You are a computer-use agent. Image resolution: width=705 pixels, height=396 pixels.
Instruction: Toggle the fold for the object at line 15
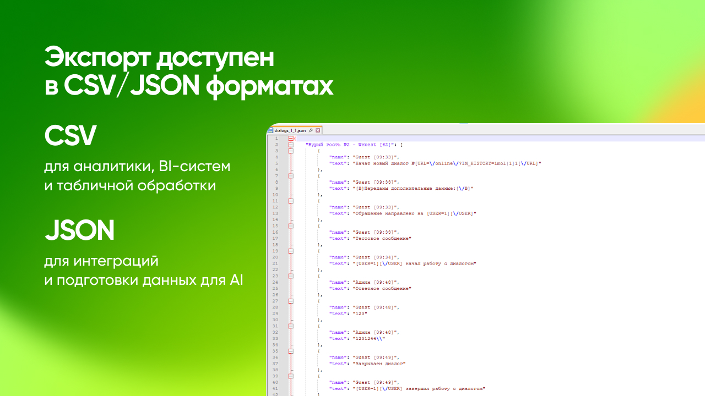[291, 226]
